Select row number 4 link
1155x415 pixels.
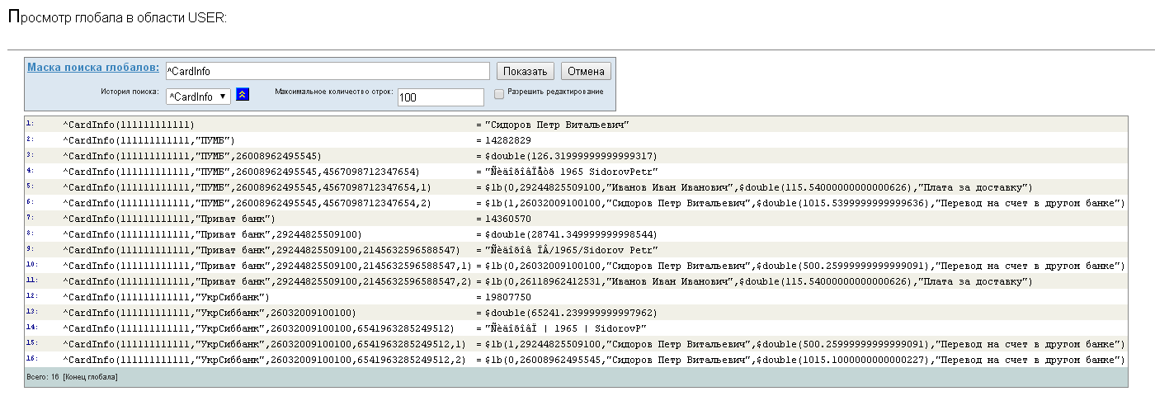click(x=30, y=170)
